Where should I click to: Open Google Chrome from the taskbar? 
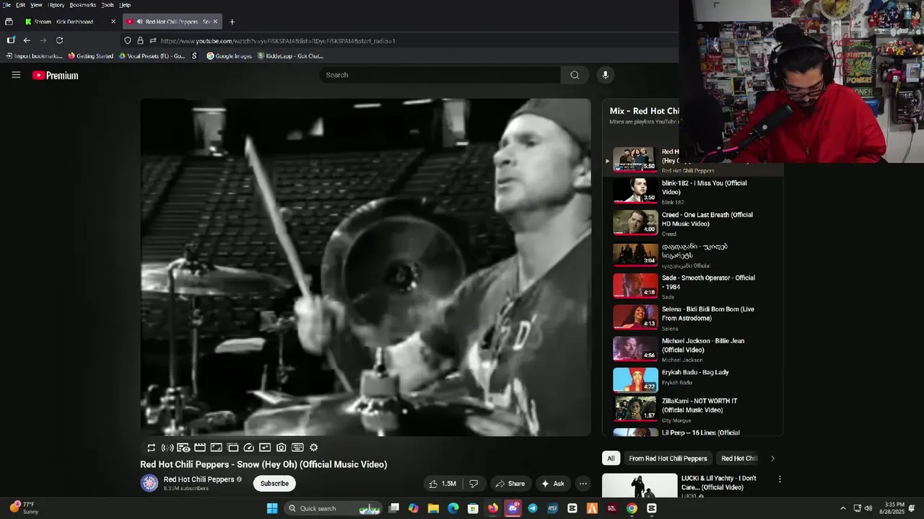632,508
